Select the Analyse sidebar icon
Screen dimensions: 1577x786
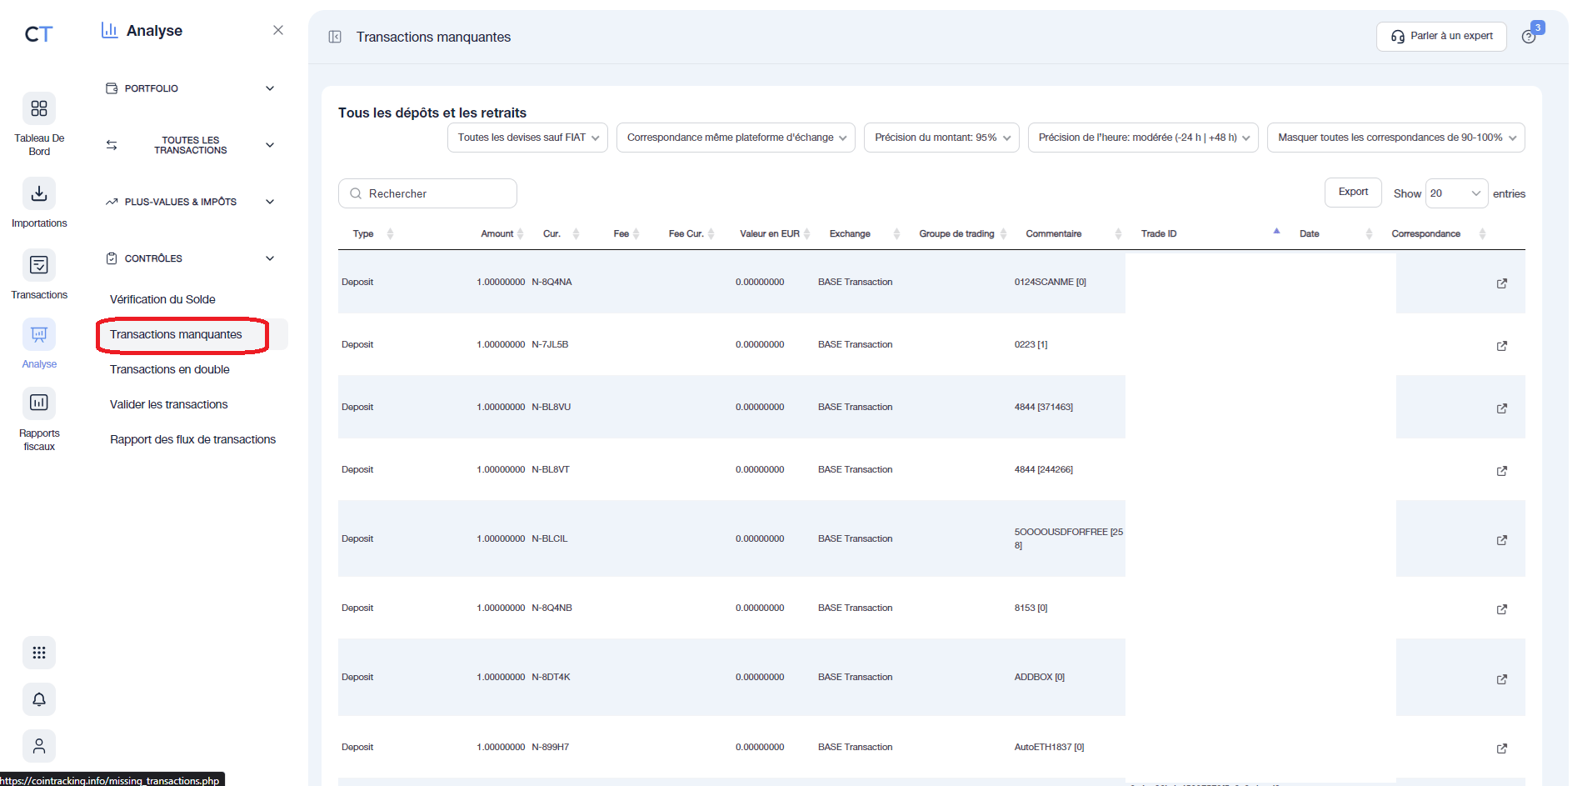(x=38, y=334)
